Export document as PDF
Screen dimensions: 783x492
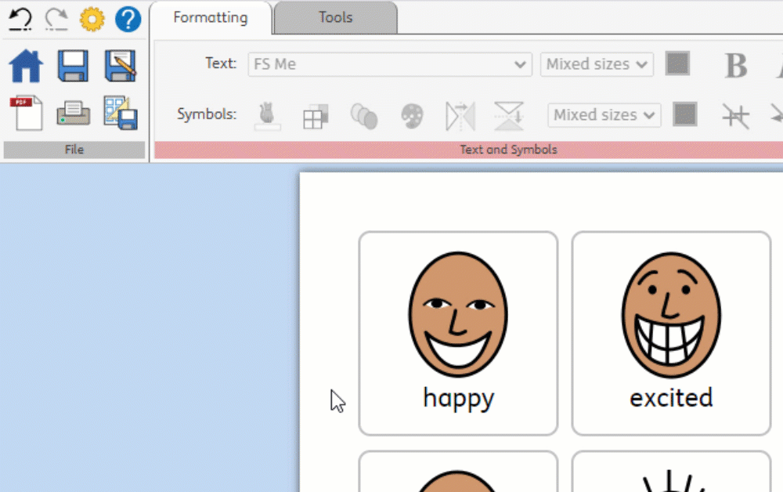pyautogui.click(x=26, y=114)
